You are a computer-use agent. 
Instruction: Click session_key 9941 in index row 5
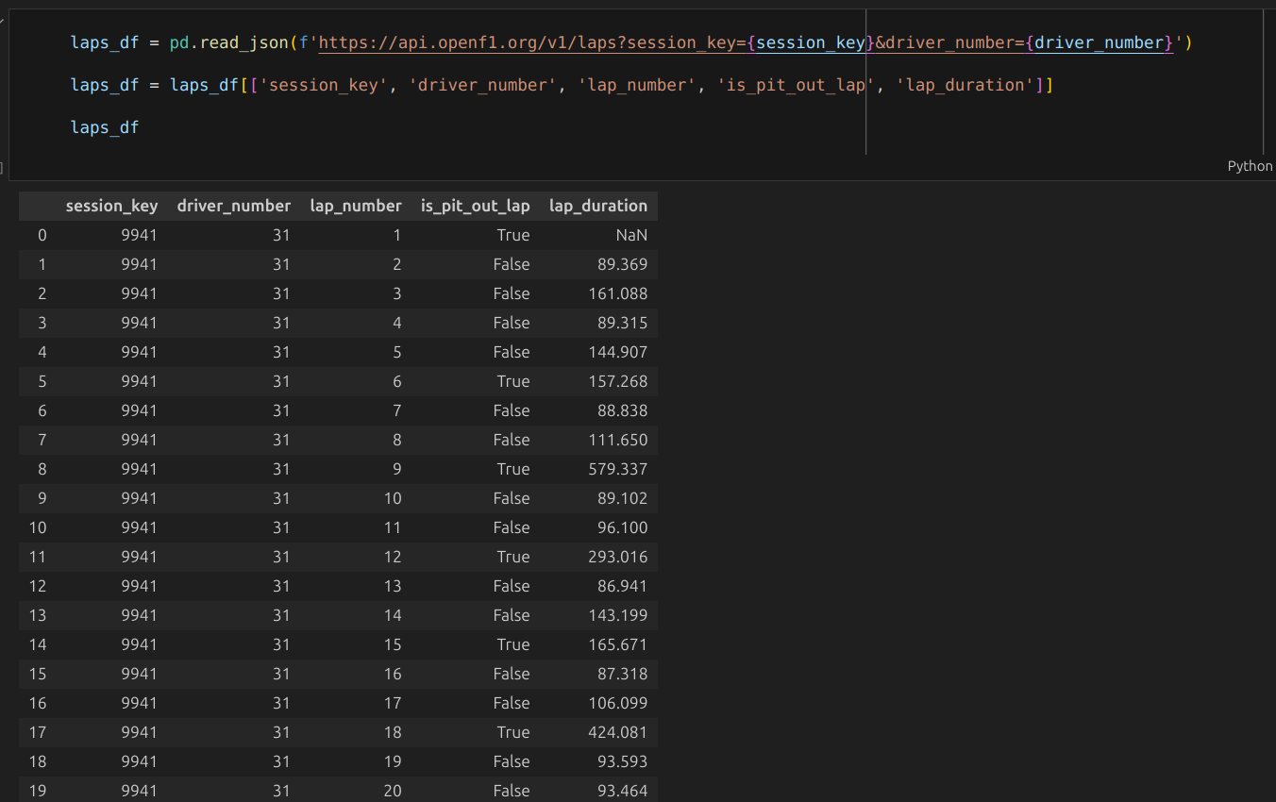(140, 381)
